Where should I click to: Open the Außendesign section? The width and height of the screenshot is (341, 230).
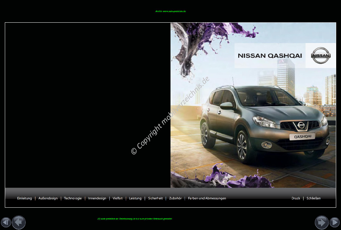pos(48,198)
